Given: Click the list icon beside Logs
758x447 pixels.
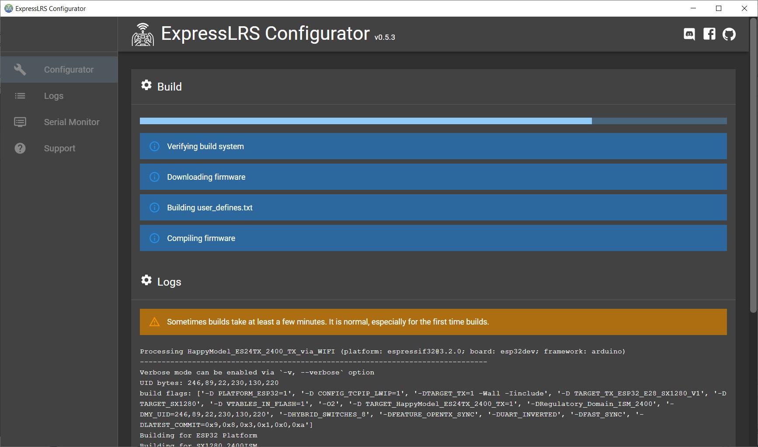Looking at the screenshot, I should [x=20, y=96].
